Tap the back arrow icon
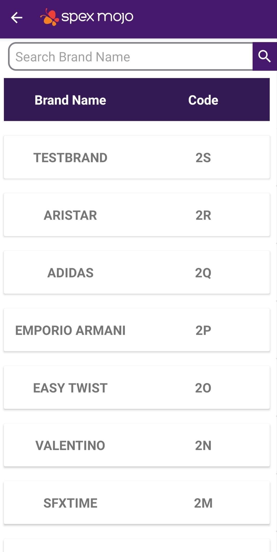Viewport: 277px width, 552px height. (17, 18)
